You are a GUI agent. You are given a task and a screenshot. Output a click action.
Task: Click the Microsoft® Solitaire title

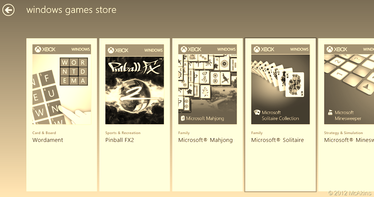pyautogui.click(x=278, y=140)
